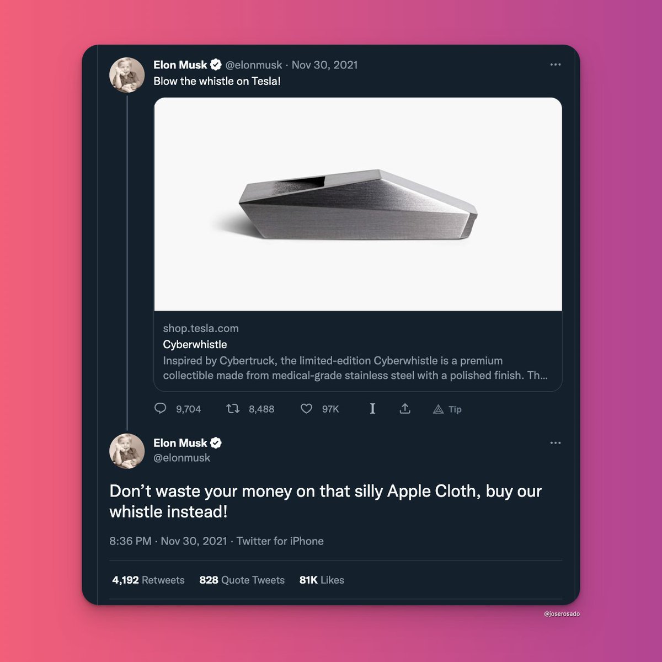The width and height of the screenshot is (662, 662).
Task: Like the tweet via heart icon
Action: 306,409
